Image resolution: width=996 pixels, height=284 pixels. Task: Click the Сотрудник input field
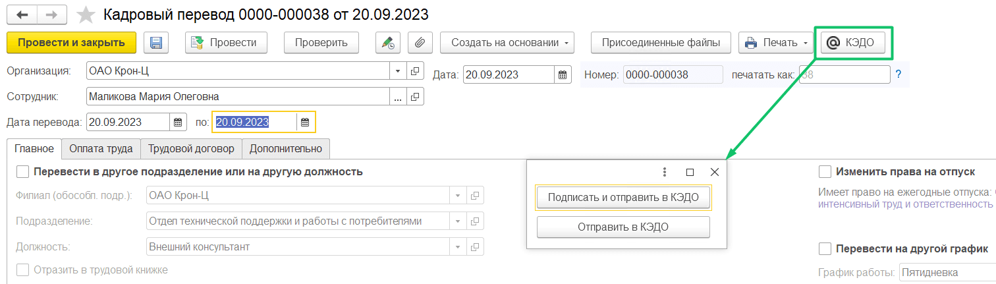(239, 97)
